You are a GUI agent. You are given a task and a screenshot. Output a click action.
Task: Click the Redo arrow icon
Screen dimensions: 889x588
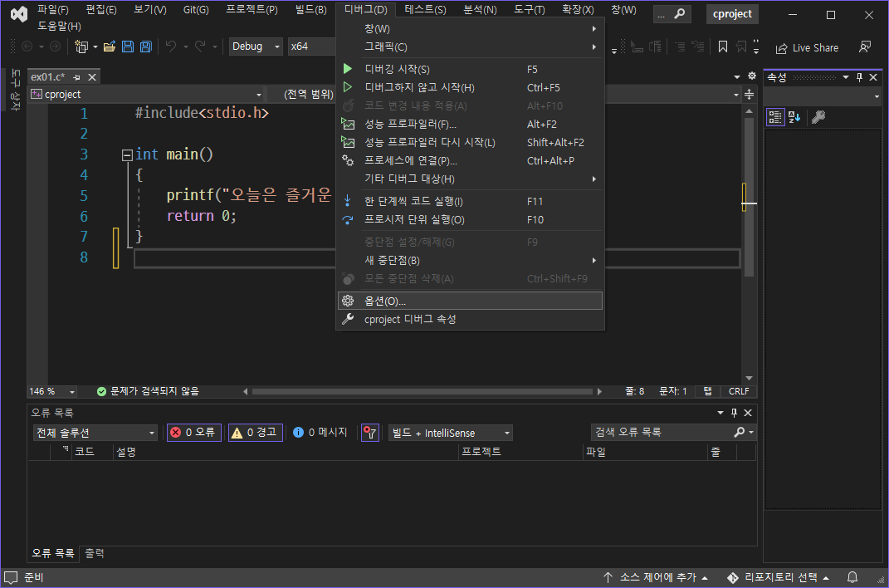[200, 47]
